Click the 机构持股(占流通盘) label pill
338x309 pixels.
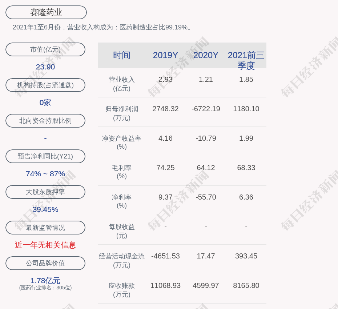(x=45, y=85)
